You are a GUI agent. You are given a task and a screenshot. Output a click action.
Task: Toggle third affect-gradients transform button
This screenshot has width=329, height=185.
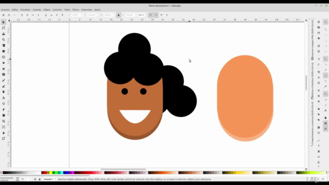pyautogui.click(x=161, y=15)
